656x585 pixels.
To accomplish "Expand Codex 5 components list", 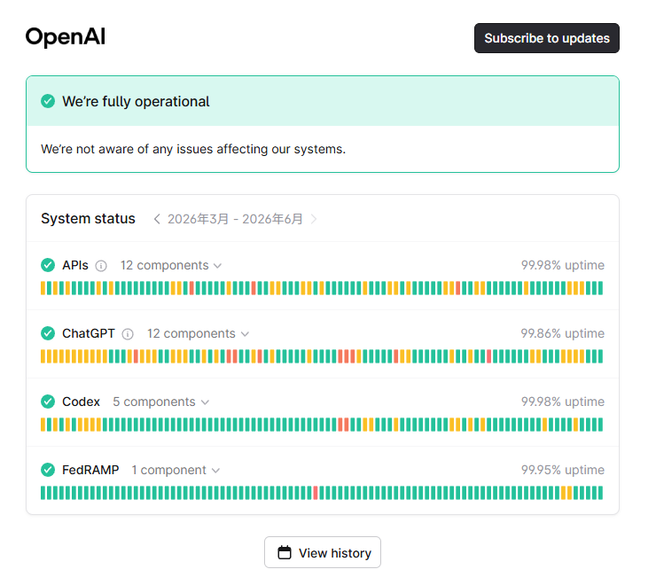I will point(161,402).
